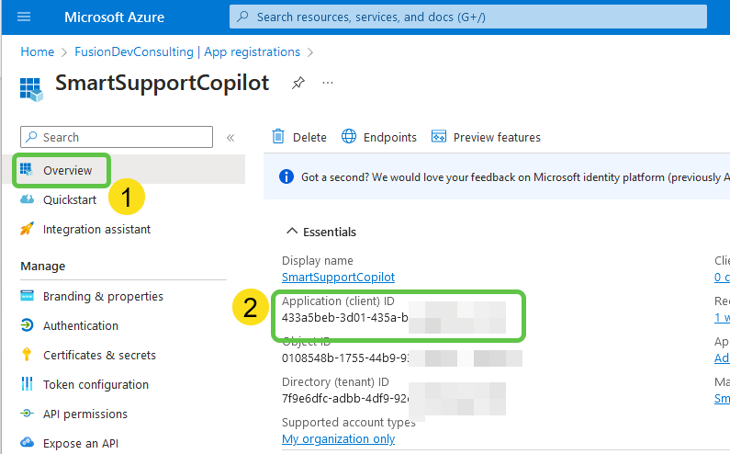Open the ellipsis more options menu
730x454 pixels.
(x=328, y=83)
